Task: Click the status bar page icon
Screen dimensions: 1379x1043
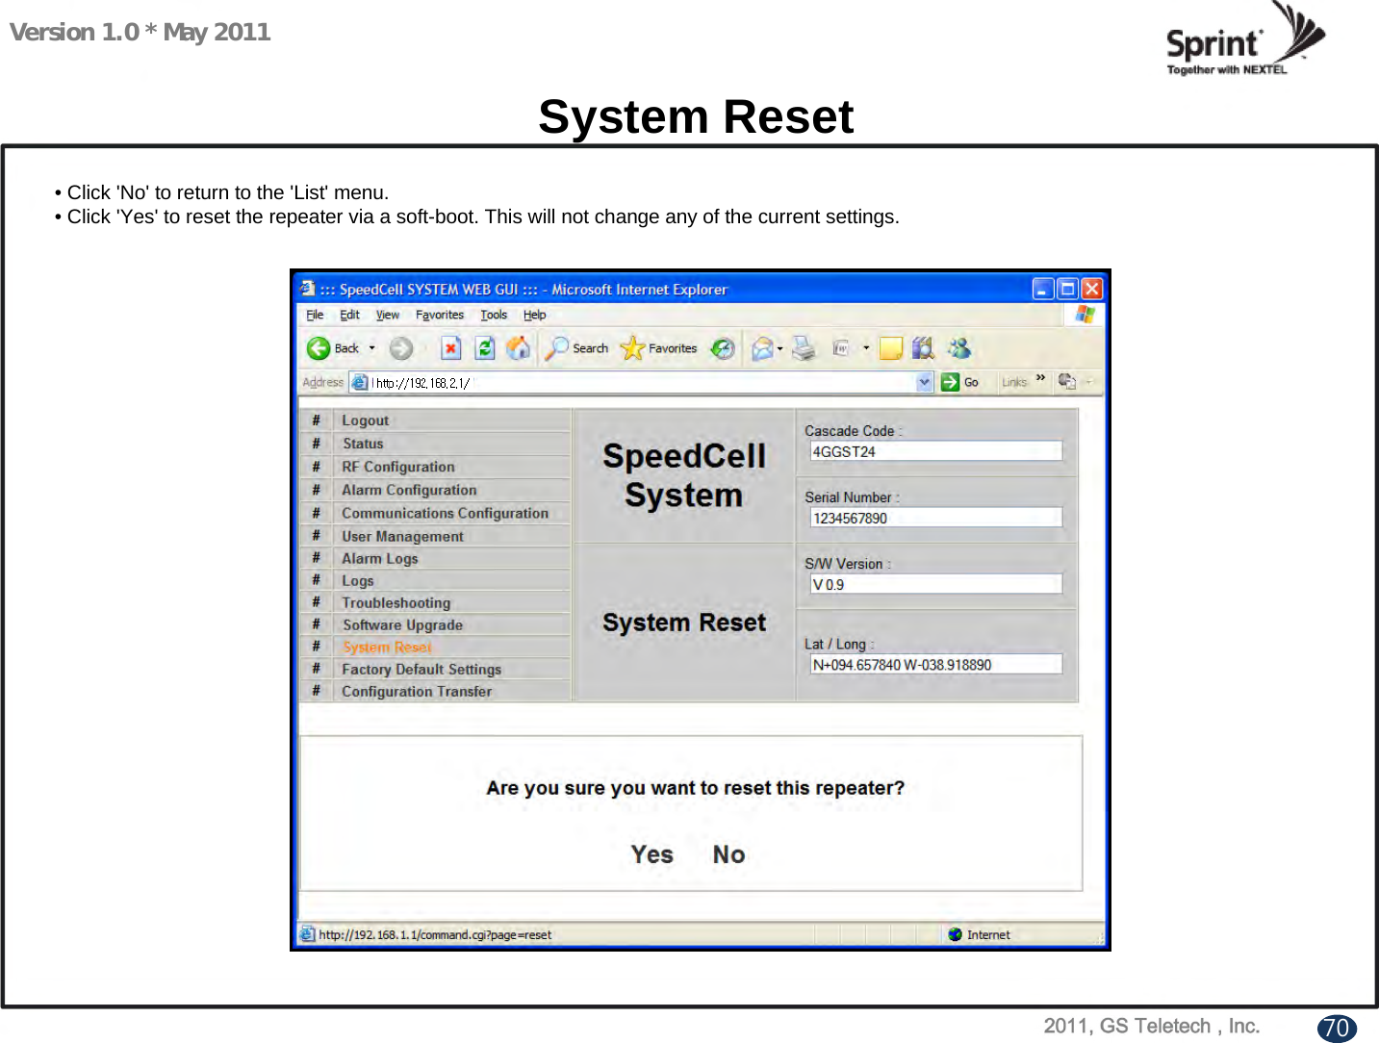Action: tap(307, 933)
